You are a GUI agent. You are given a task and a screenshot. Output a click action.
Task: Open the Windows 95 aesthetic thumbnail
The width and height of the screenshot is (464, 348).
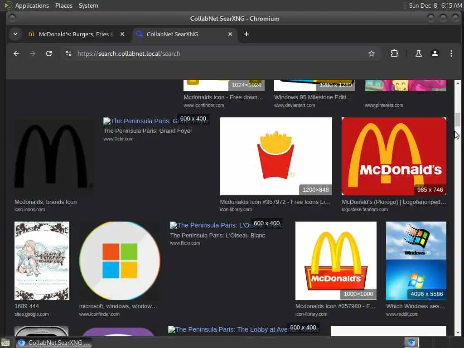coord(416,261)
